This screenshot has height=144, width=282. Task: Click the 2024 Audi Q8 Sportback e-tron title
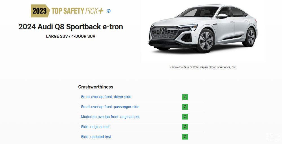tap(70, 27)
